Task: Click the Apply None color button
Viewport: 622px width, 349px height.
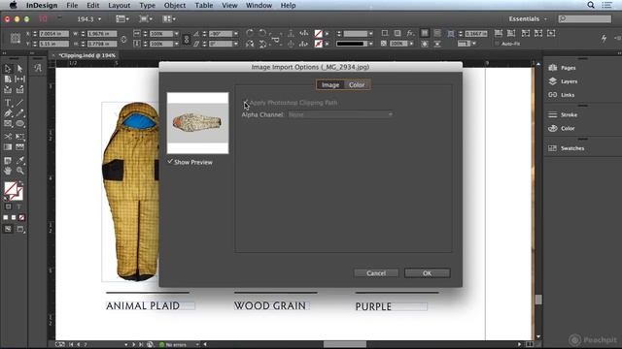Action: [x=21, y=217]
